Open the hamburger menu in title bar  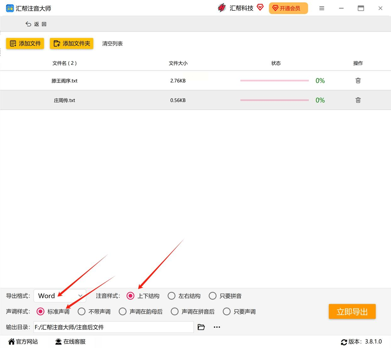tap(321, 8)
